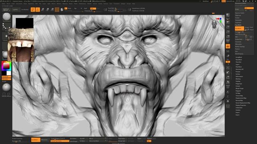
Task: Expand the ShadowBox section
Action: click(239, 20)
